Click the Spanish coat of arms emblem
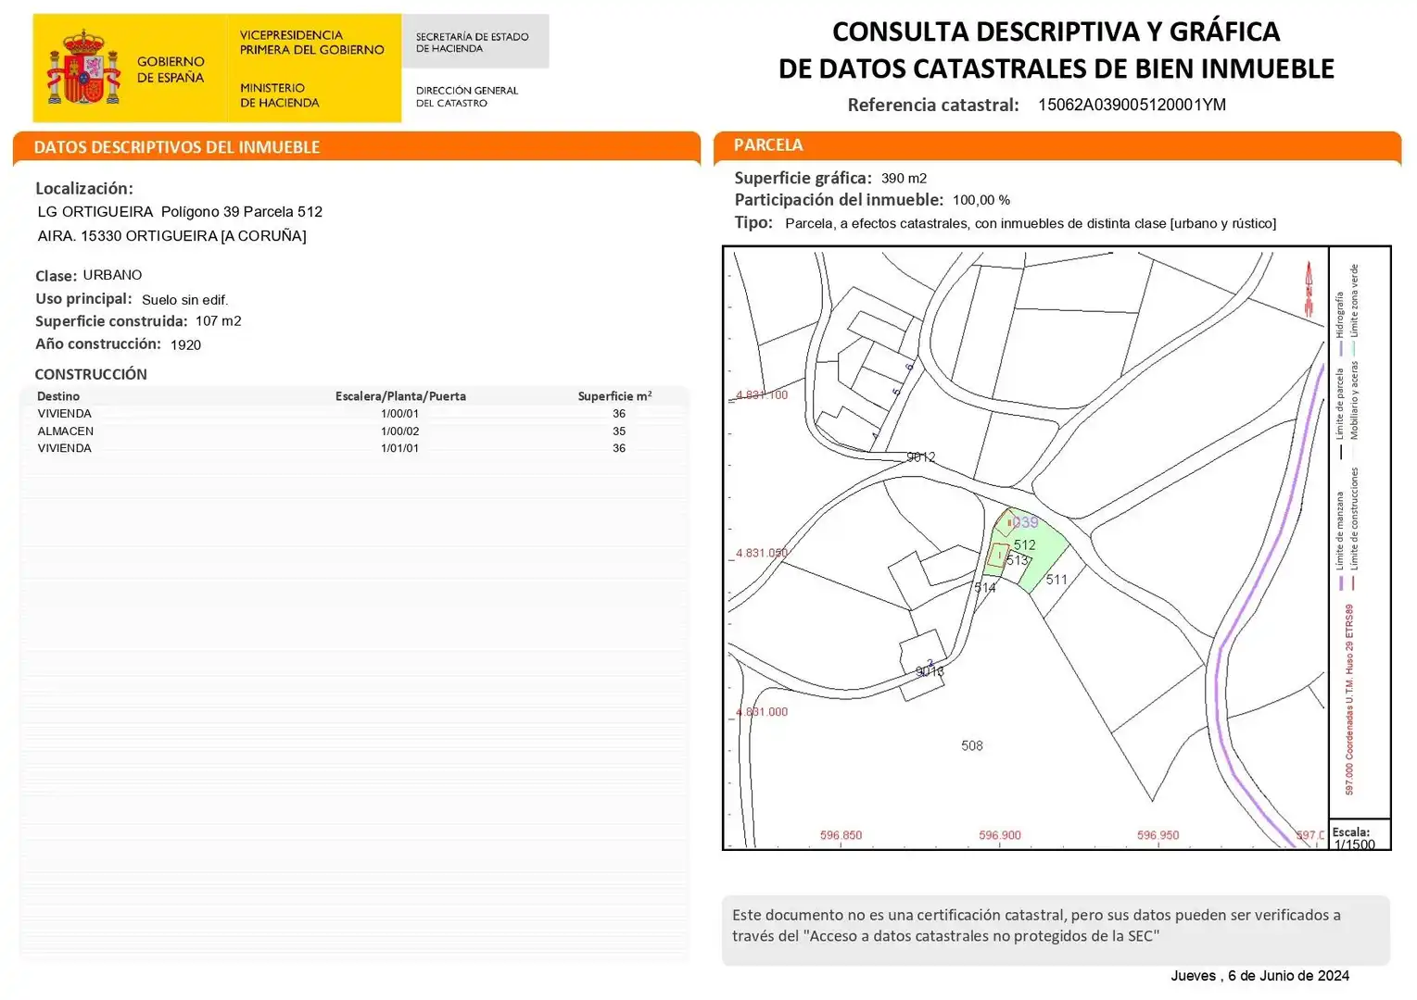 [x=84, y=67]
